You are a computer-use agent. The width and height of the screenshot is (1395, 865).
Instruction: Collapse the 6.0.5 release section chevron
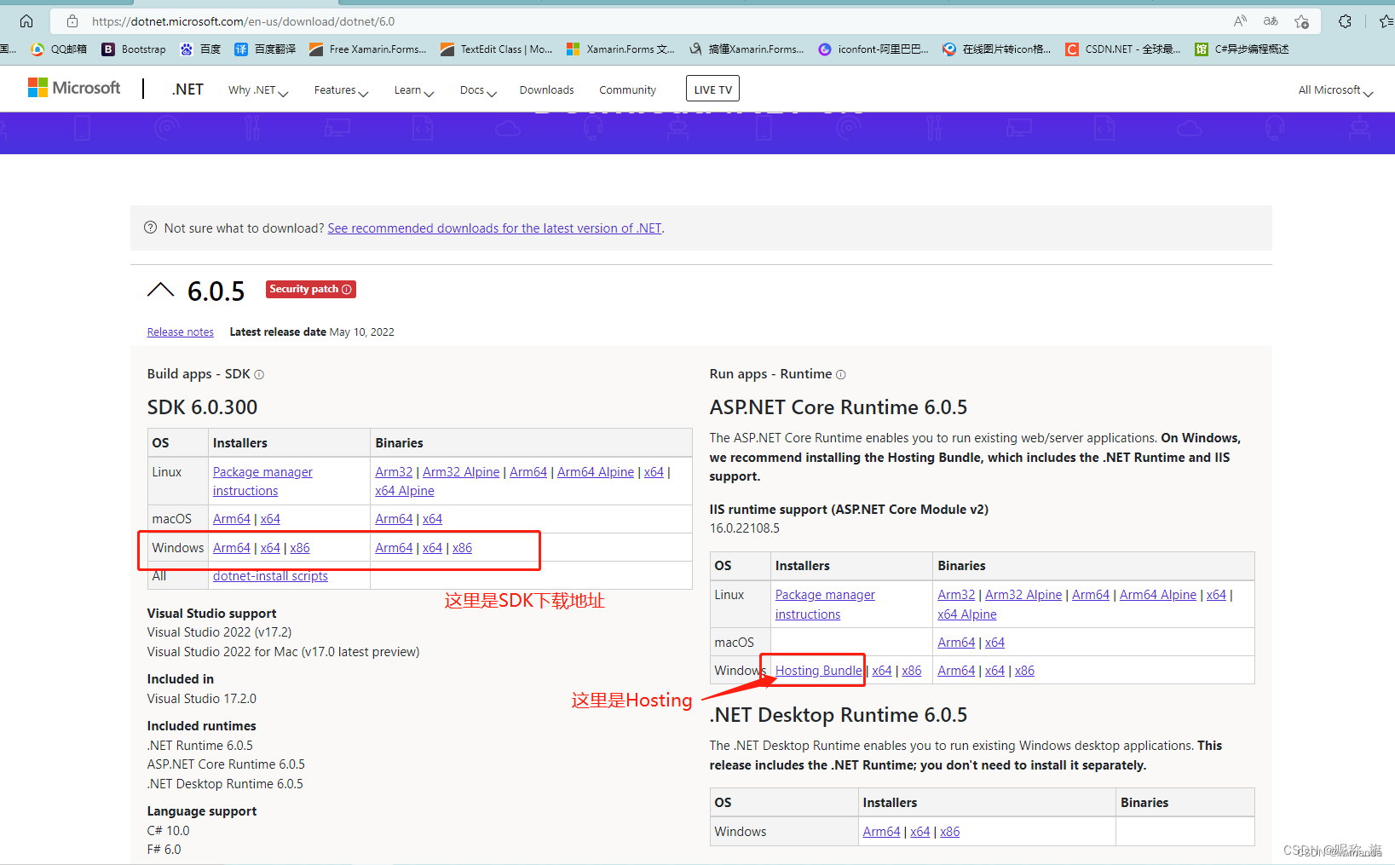(x=160, y=290)
